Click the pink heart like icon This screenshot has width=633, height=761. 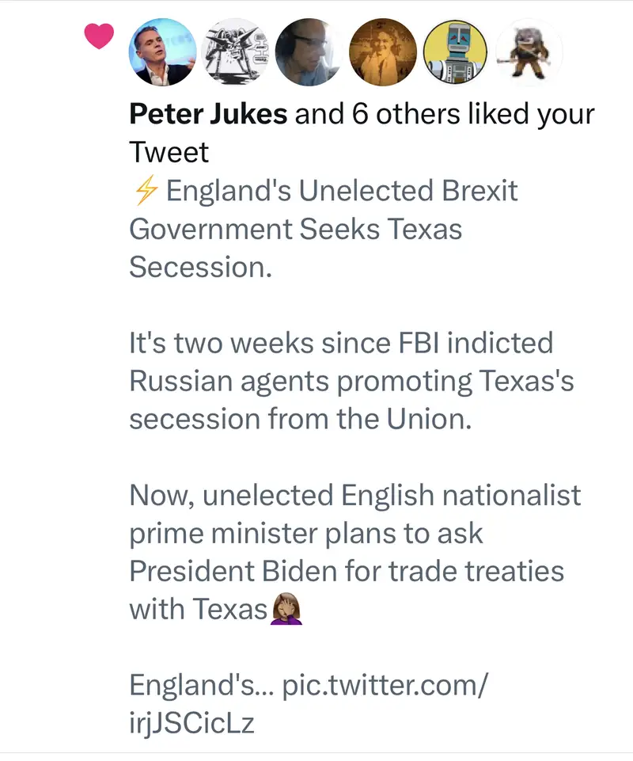[x=100, y=36]
